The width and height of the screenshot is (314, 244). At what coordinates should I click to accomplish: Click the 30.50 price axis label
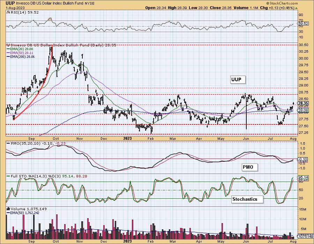[303, 45]
